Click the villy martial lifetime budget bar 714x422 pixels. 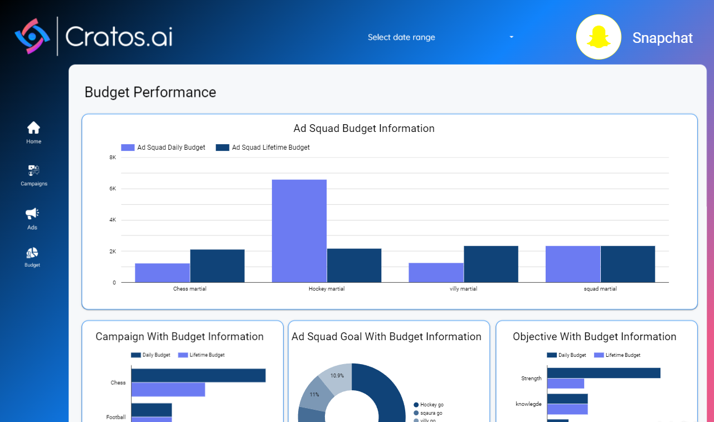(x=491, y=264)
